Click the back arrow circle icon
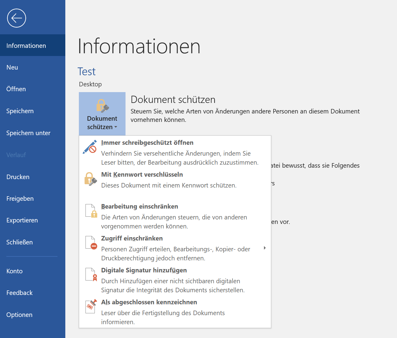The image size is (397, 338). coord(17,18)
